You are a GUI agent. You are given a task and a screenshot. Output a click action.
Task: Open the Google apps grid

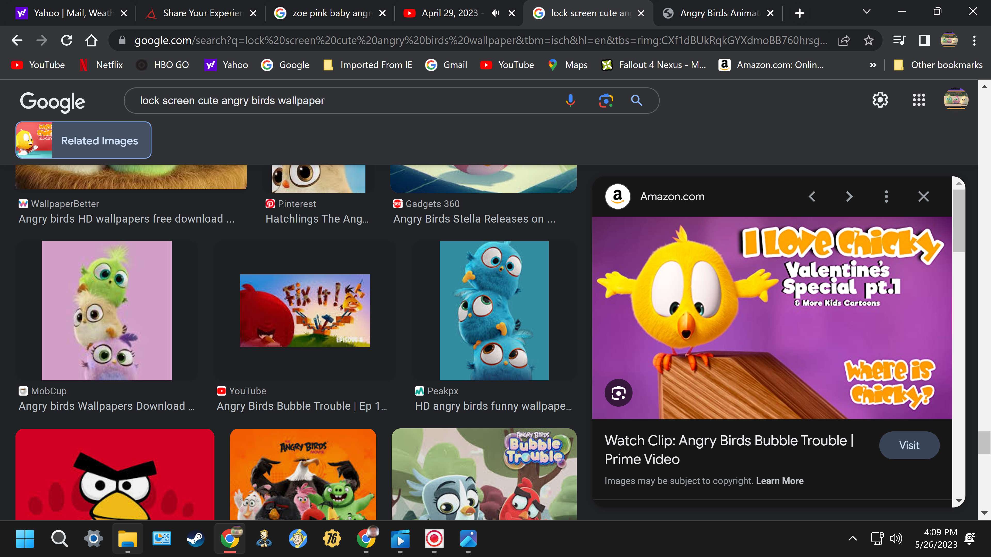[x=919, y=100]
